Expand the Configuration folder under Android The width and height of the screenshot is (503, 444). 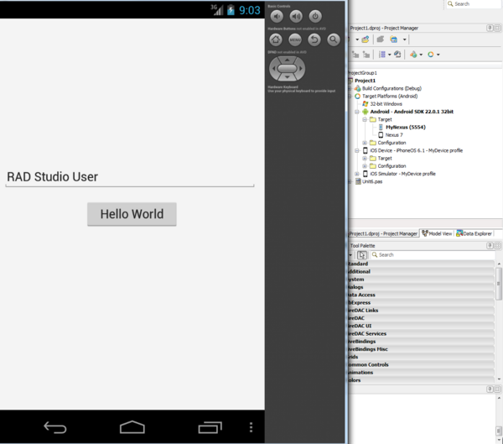[x=365, y=143]
